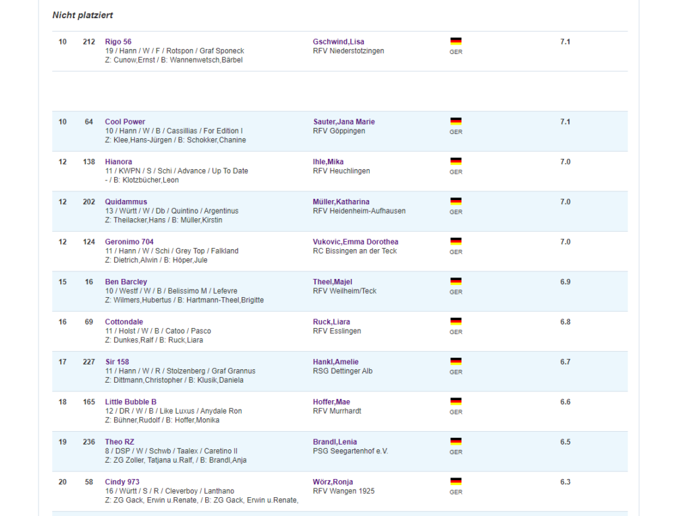Open horse link Little Bubble B

pyautogui.click(x=130, y=402)
